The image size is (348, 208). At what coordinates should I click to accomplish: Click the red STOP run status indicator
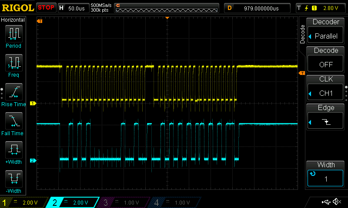pos(46,8)
